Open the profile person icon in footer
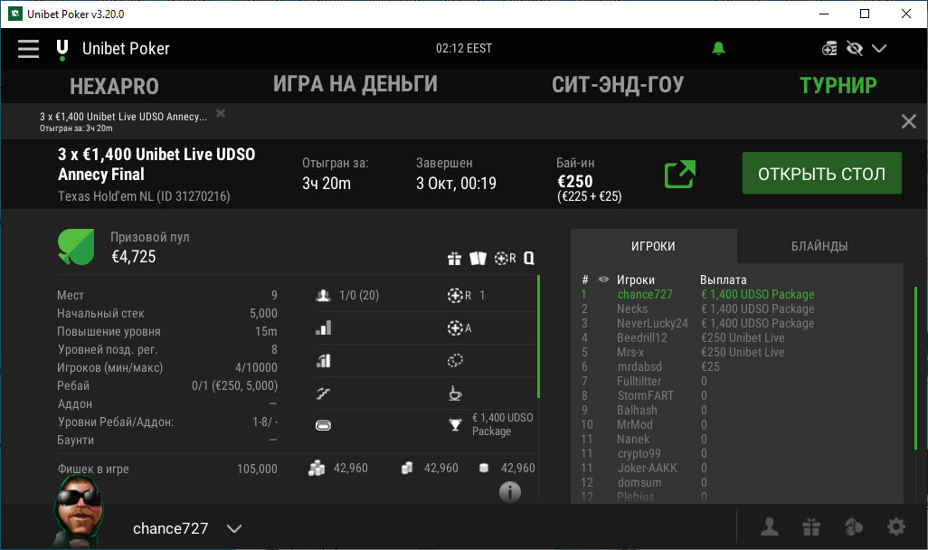This screenshot has width=928, height=550. pos(770,526)
